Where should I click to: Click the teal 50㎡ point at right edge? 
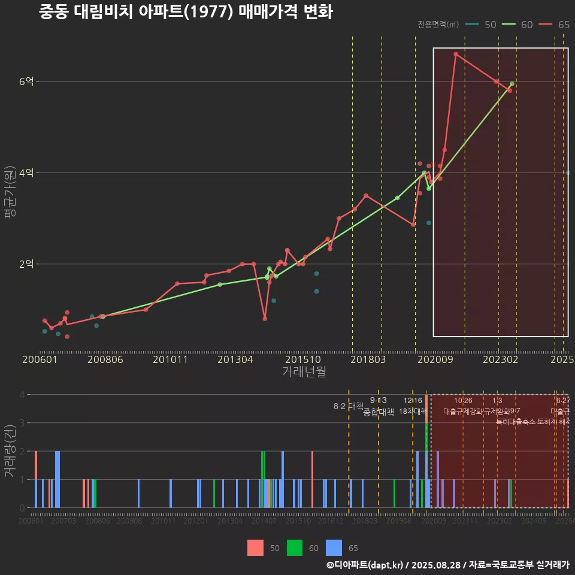568,172
